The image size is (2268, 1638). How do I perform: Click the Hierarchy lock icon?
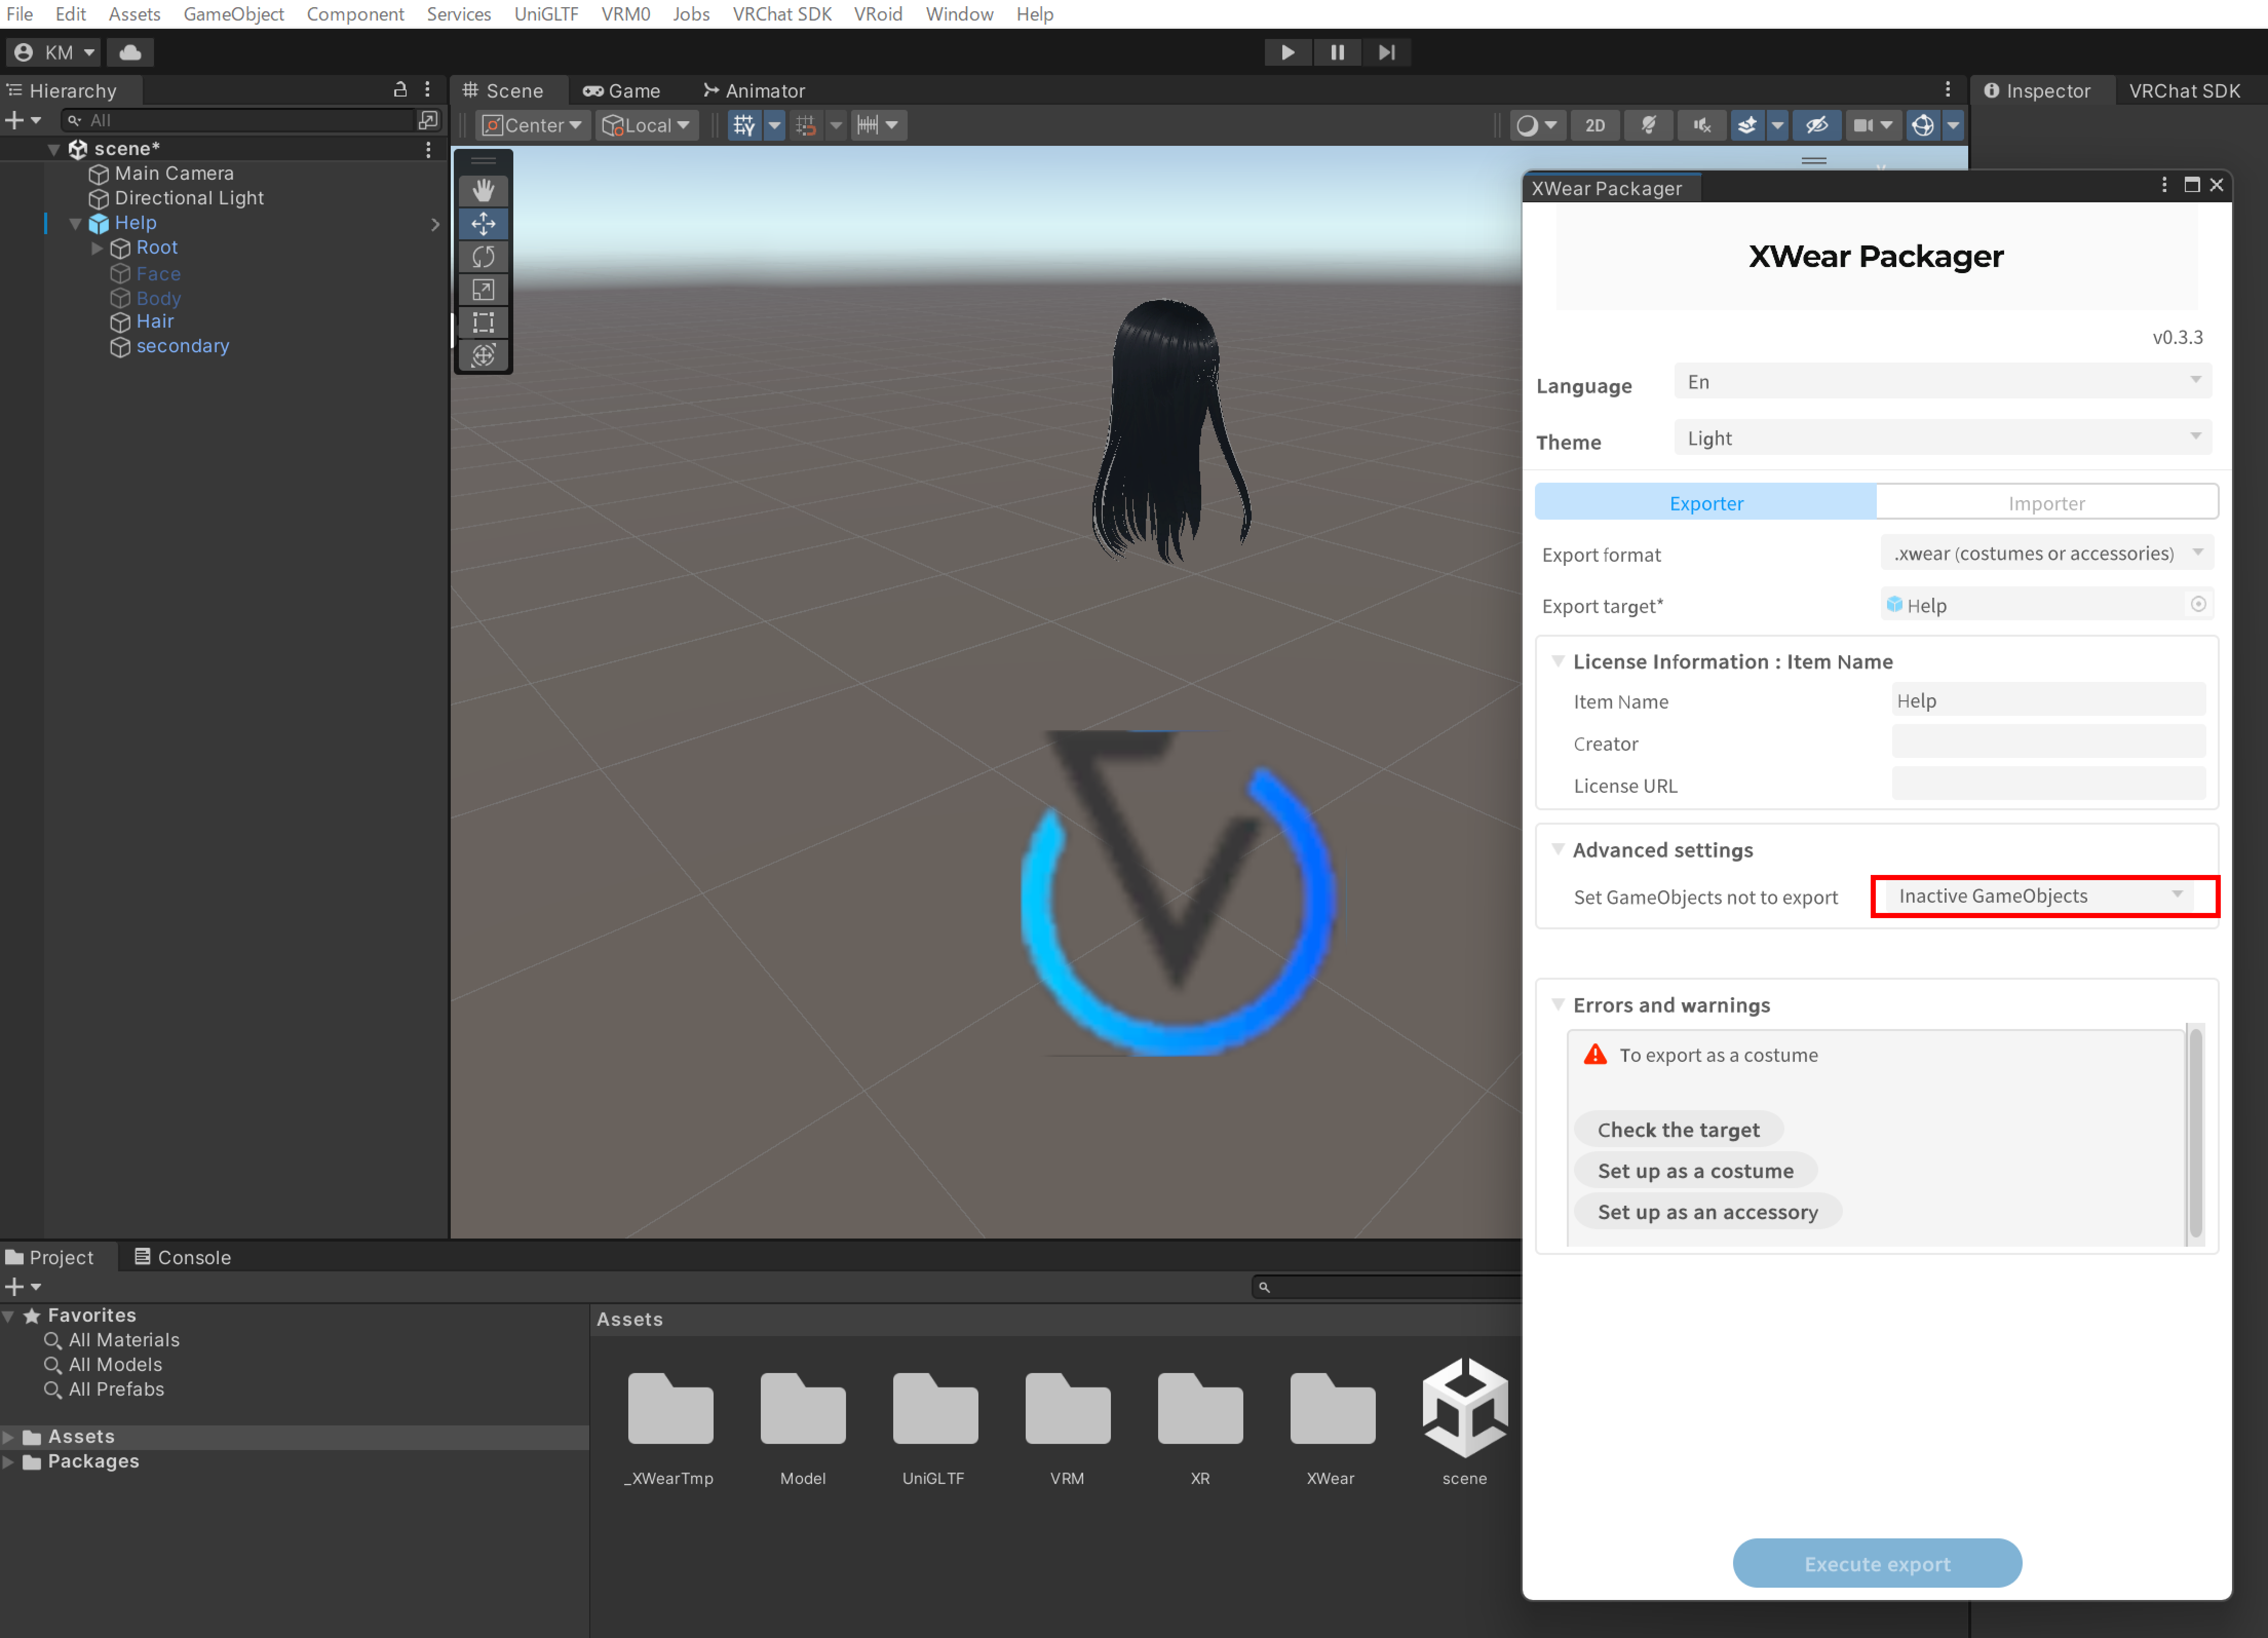[x=400, y=89]
